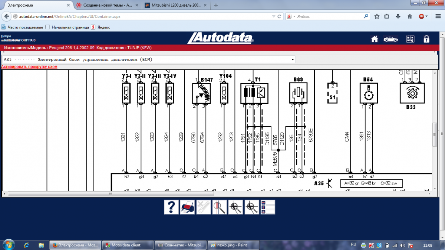Switch to the Mitsubishi L200 дизель tab
The image size is (445, 250).
176,5
